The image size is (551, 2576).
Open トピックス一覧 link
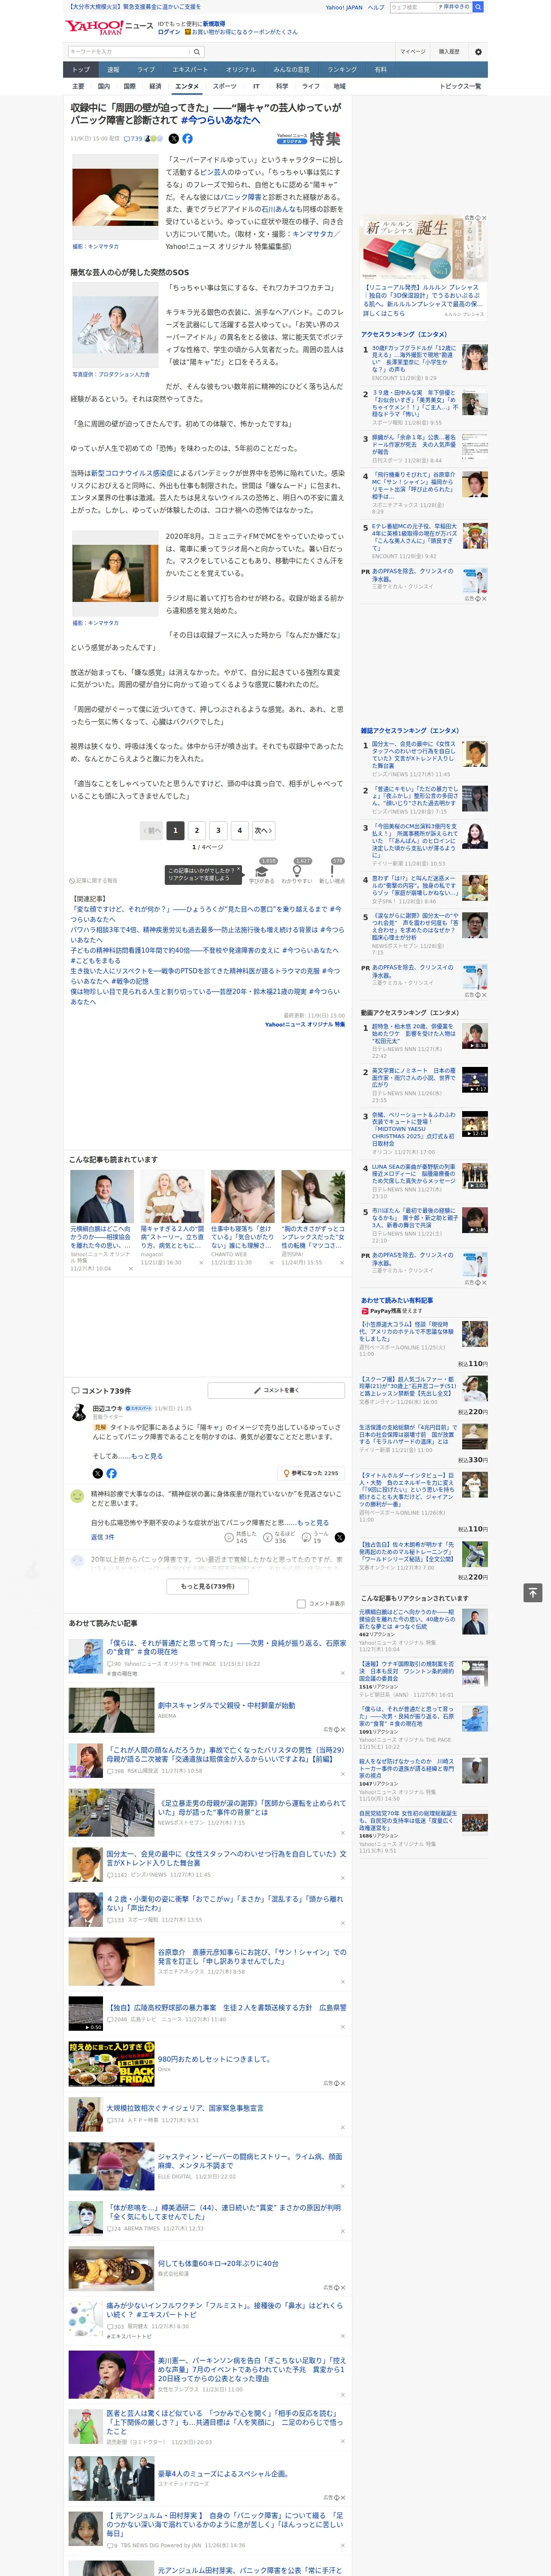[460, 86]
